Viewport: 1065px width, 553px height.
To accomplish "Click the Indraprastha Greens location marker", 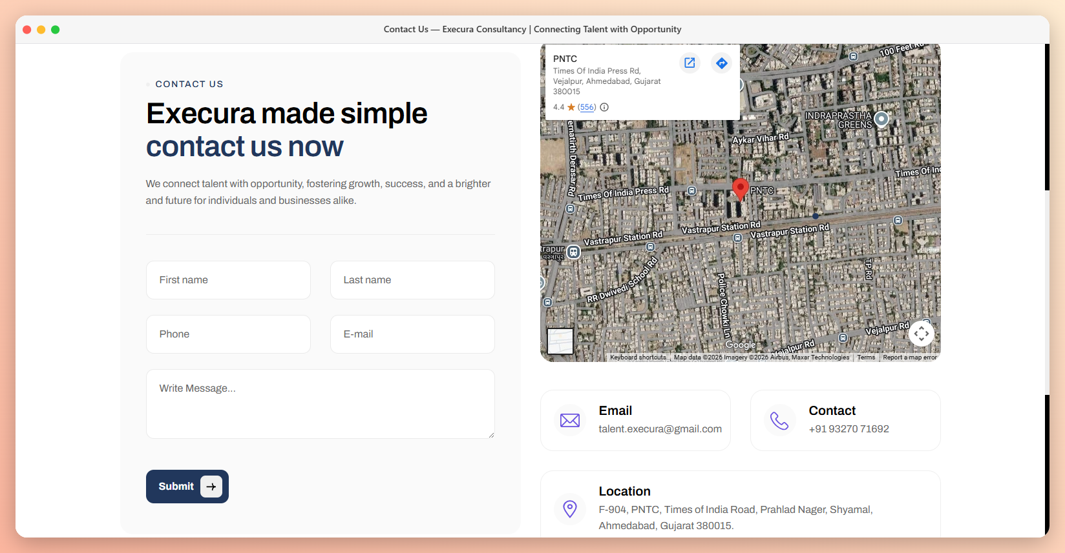I will 881,119.
